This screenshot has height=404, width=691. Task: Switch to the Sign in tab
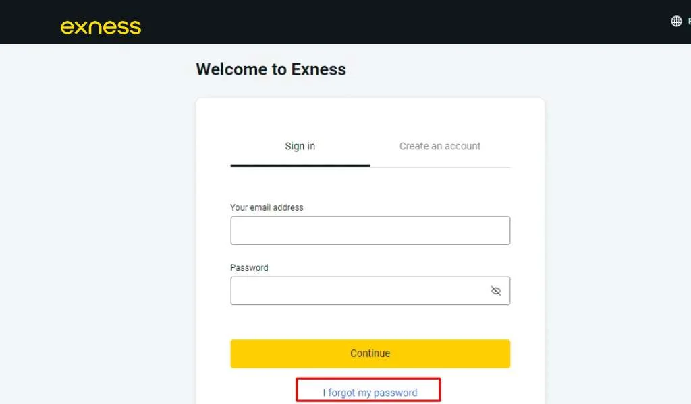tap(300, 146)
